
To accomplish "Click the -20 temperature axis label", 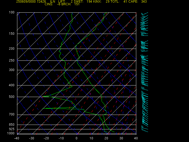I will coord(46,138).
